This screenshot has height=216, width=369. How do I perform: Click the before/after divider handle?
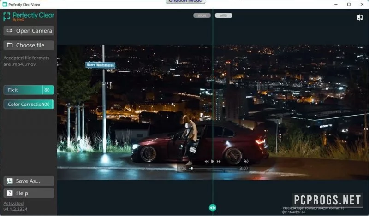(x=213, y=208)
